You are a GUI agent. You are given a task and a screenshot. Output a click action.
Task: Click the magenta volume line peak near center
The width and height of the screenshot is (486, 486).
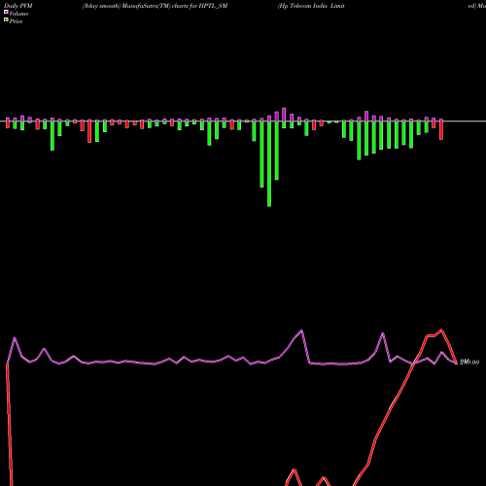click(302, 330)
